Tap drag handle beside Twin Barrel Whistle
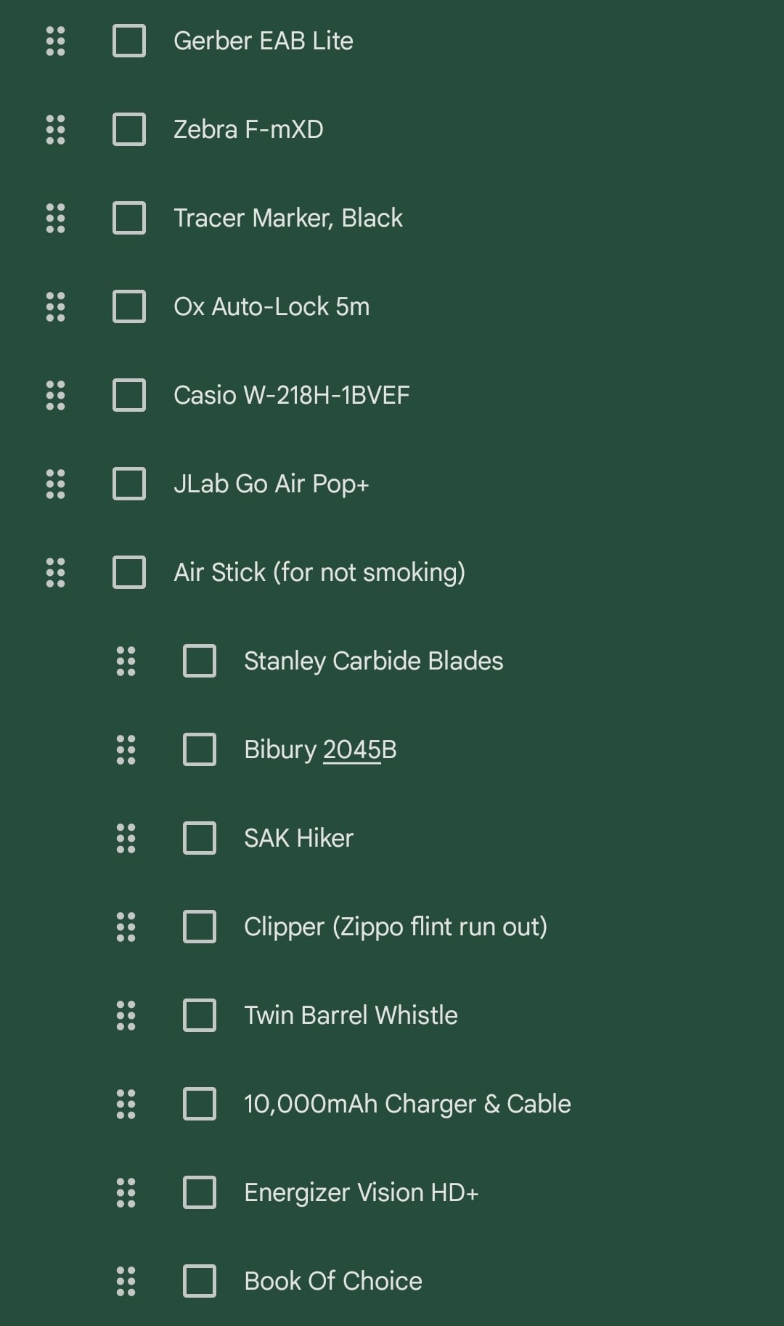Image resolution: width=784 pixels, height=1326 pixels. click(126, 1016)
